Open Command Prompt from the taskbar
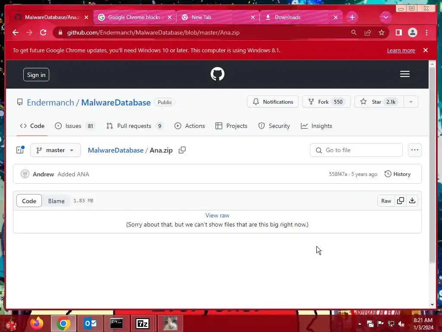 [x=117, y=323]
